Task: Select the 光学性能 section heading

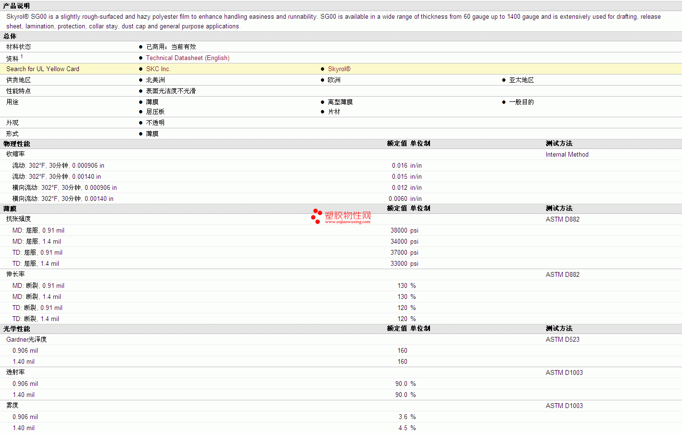Action: click(x=16, y=329)
